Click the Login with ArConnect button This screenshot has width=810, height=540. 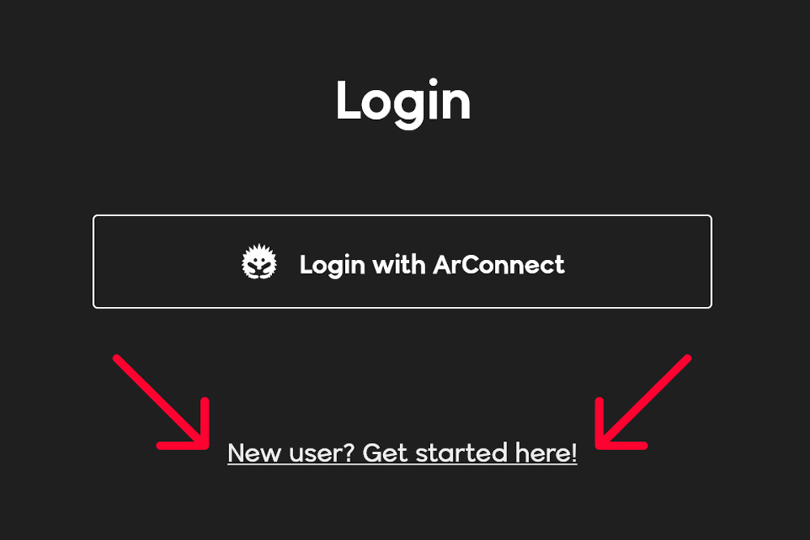pos(403,261)
